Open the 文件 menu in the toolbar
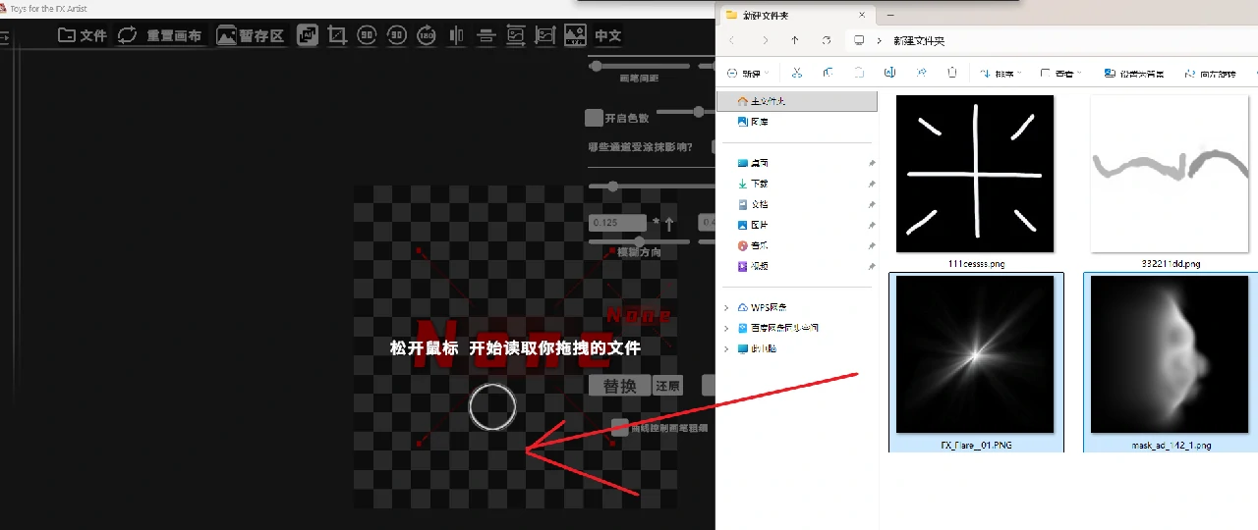 coord(83,35)
